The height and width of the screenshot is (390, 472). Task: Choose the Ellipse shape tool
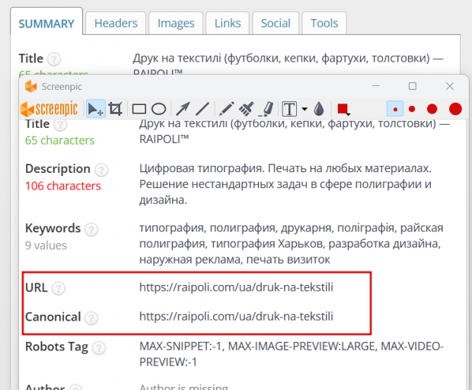tap(158, 109)
